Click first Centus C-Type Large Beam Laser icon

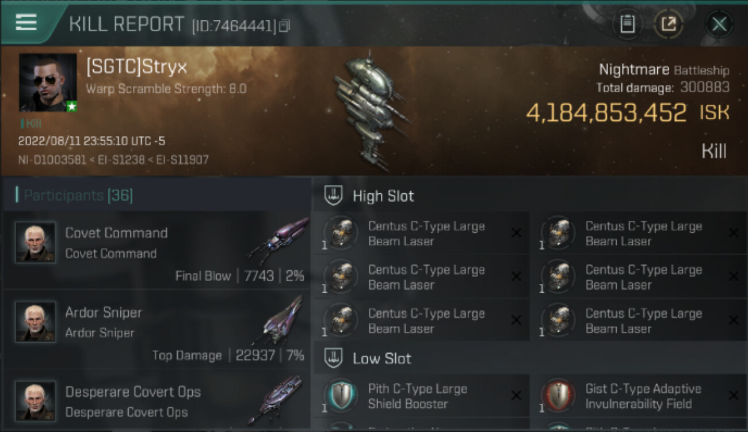tap(341, 233)
